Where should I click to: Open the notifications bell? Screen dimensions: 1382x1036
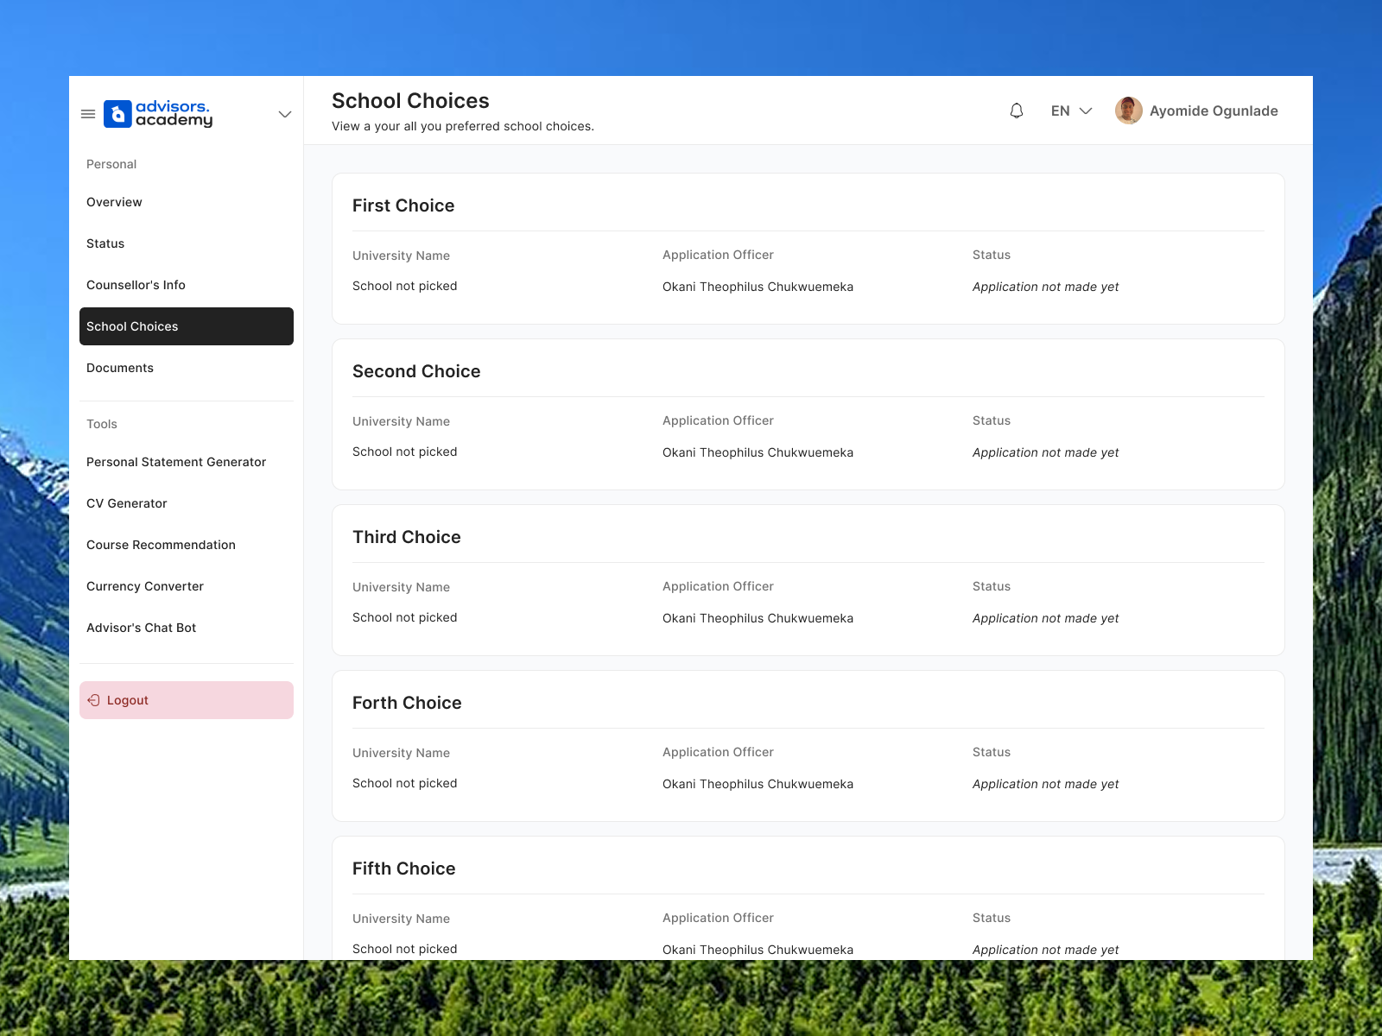click(x=1017, y=111)
